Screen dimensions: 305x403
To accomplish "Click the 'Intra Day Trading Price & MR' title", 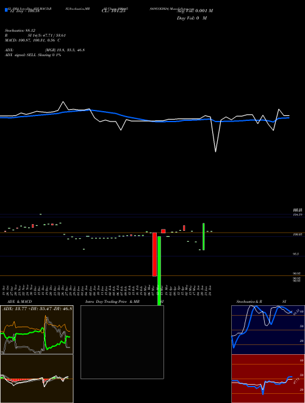I will tap(113, 302).
